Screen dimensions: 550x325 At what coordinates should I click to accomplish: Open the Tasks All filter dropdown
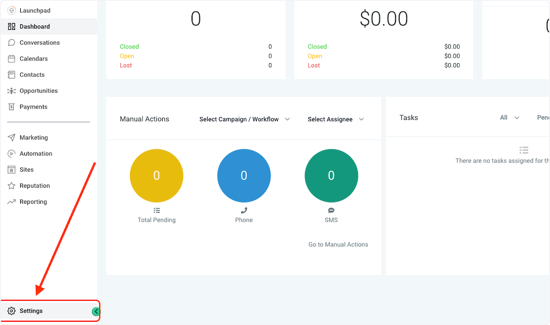tap(509, 118)
